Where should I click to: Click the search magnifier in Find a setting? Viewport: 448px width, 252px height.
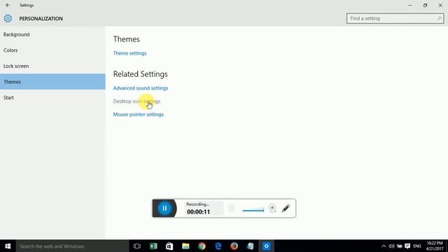pyautogui.click(x=439, y=19)
